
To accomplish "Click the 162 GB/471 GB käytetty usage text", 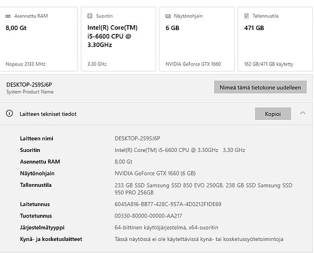I will tap(269, 64).
